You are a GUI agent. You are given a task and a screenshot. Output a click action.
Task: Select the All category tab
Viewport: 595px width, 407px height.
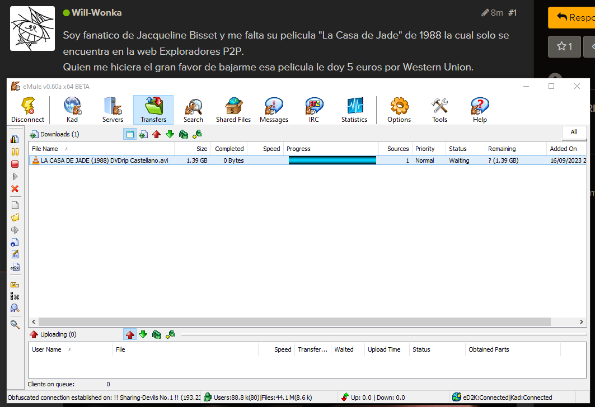573,132
